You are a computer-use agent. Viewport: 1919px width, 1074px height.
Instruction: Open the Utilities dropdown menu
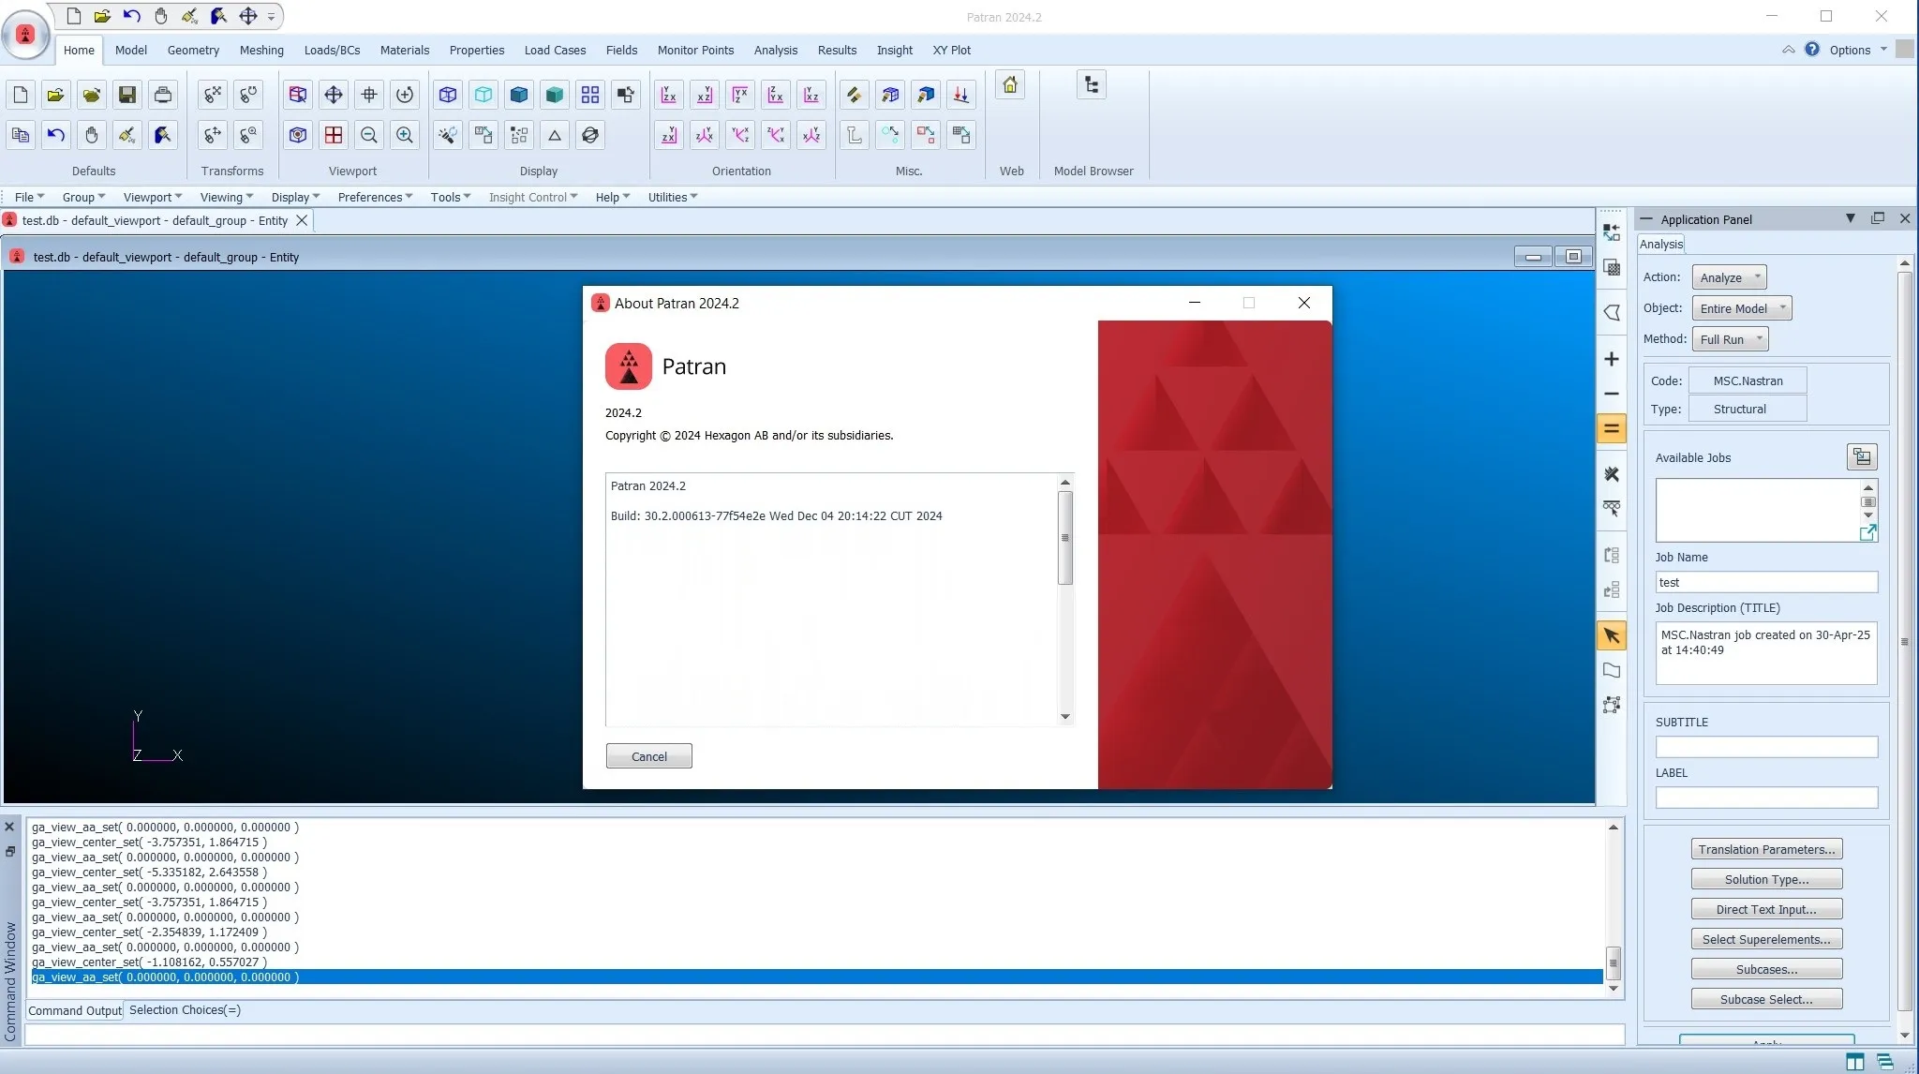coord(673,197)
